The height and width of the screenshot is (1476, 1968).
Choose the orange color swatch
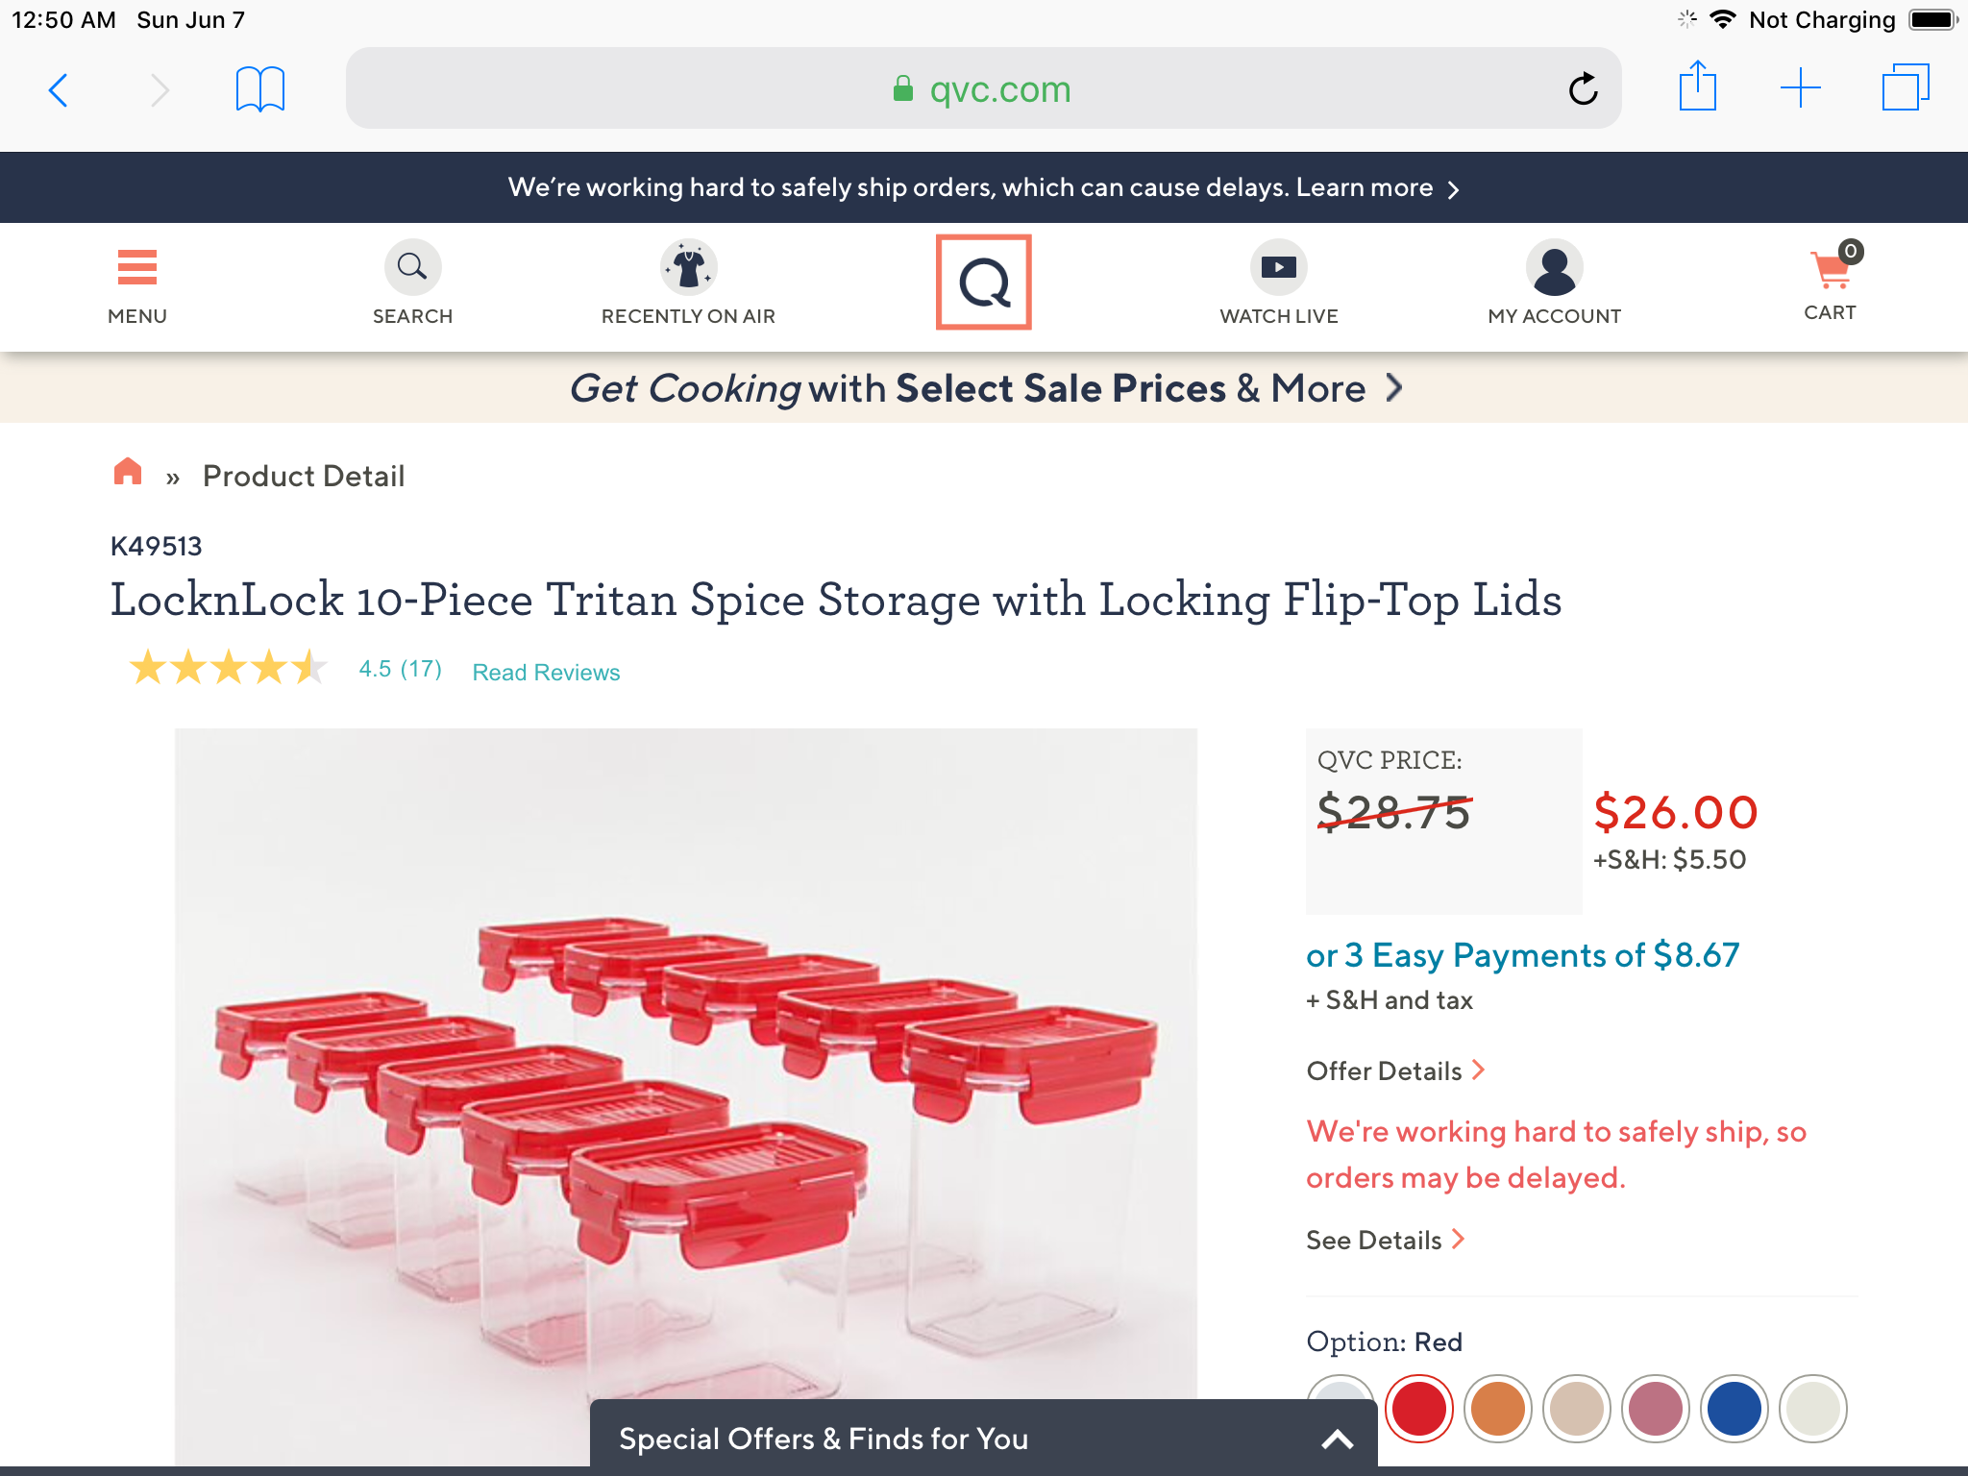[1497, 1408]
